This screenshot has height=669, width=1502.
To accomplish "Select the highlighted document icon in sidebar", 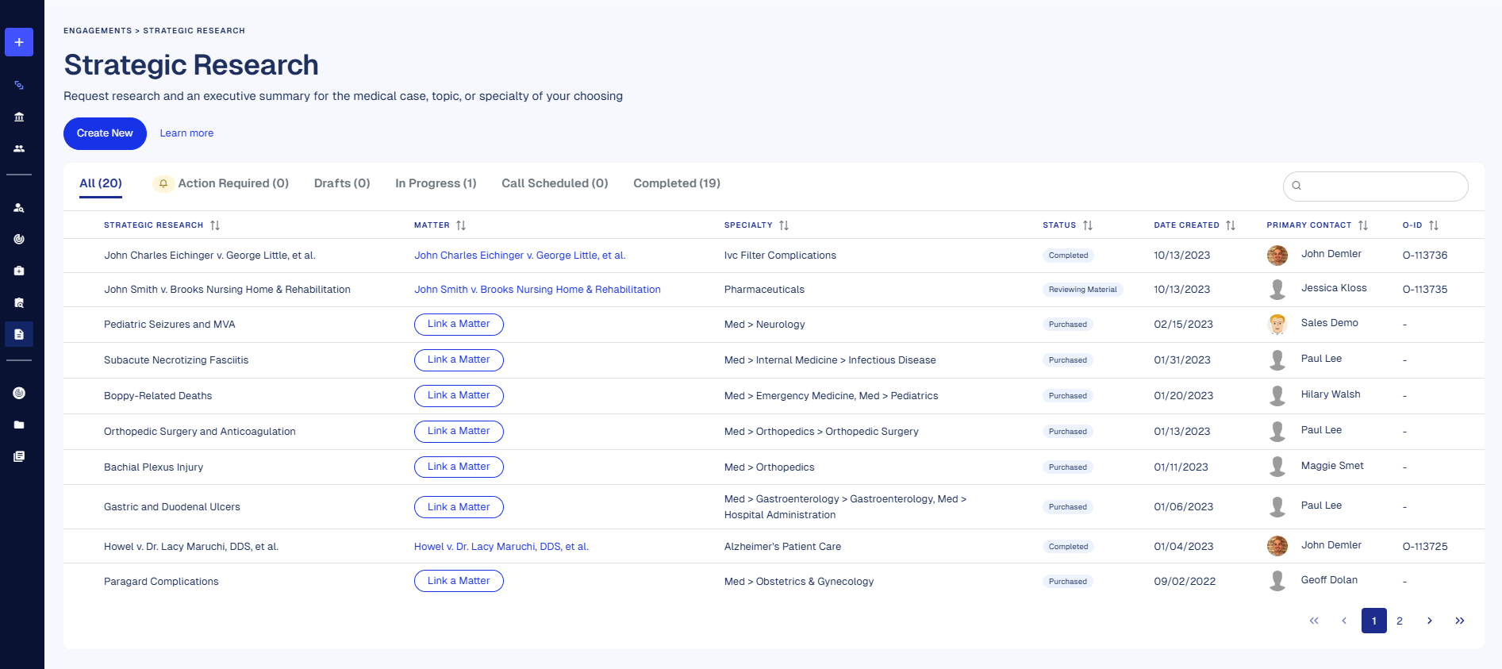I will (x=19, y=334).
